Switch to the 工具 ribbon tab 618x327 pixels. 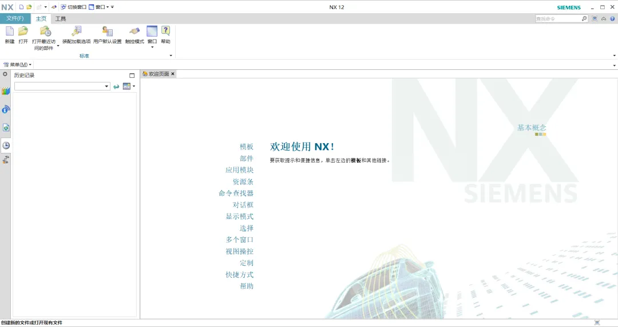click(x=60, y=18)
